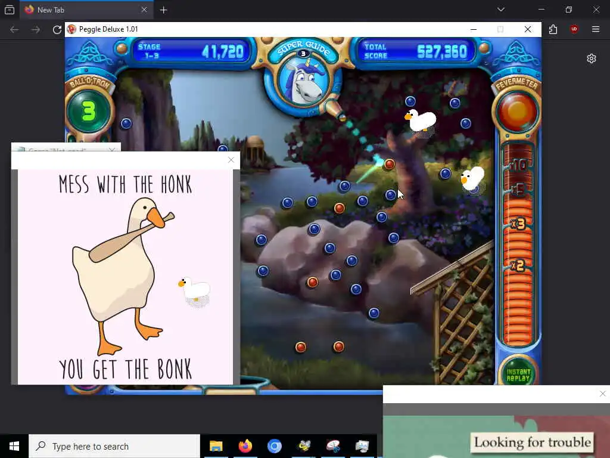The height and width of the screenshot is (458, 610).
Task: Reload the page in Firefox
Action: [x=57, y=30]
